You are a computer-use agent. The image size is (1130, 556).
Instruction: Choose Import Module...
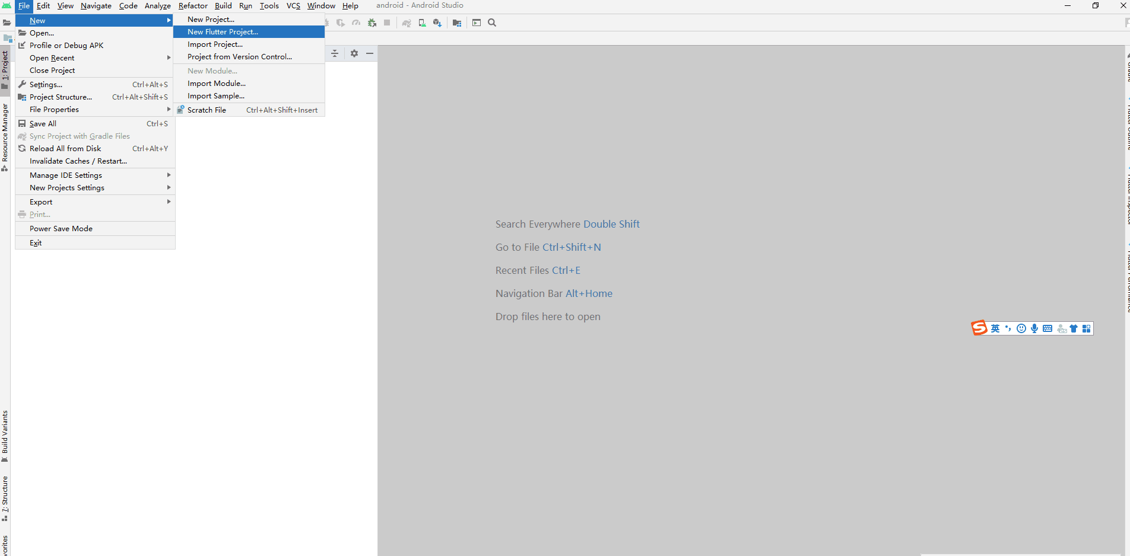[x=249, y=84]
